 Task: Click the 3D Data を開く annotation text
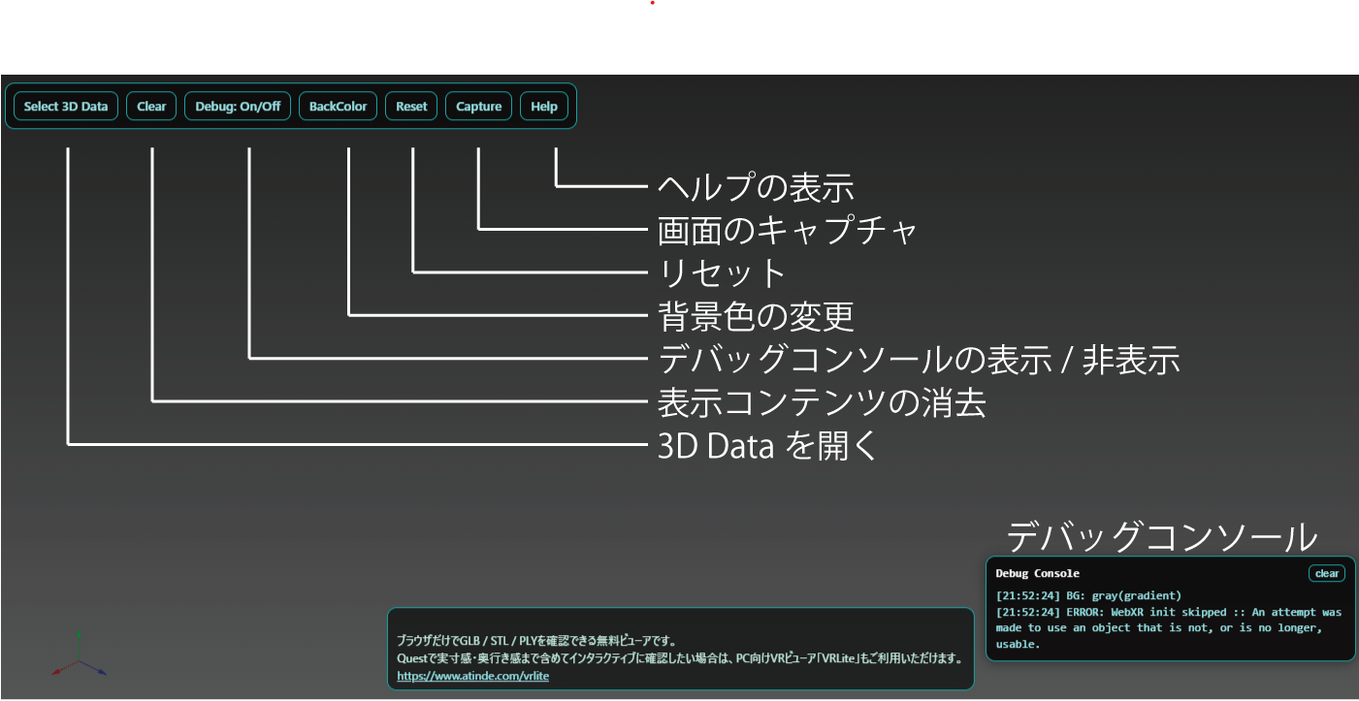pyautogui.click(x=767, y=445)
